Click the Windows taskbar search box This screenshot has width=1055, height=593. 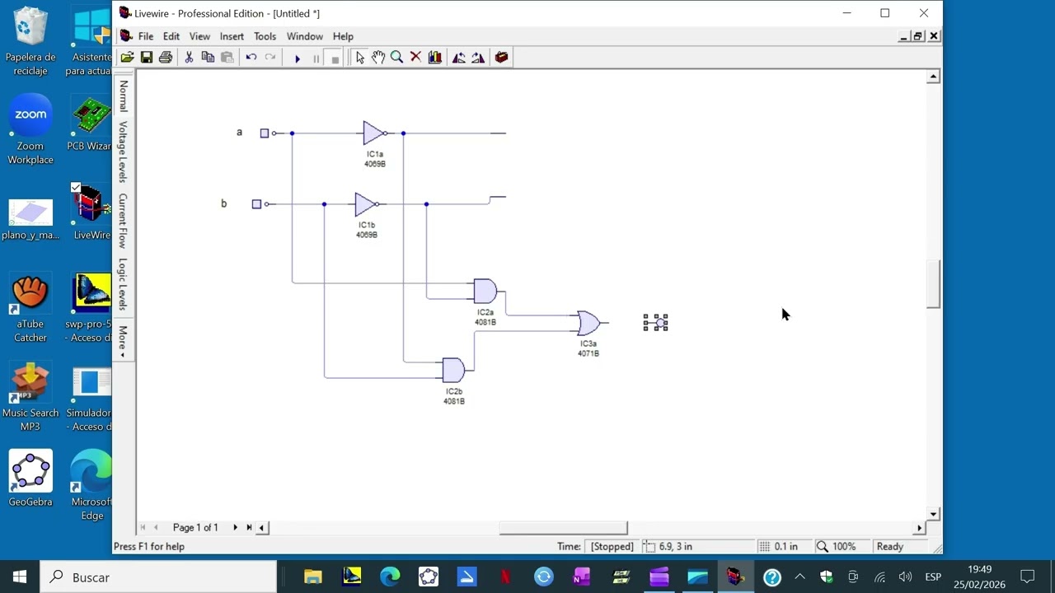(158, 577)
